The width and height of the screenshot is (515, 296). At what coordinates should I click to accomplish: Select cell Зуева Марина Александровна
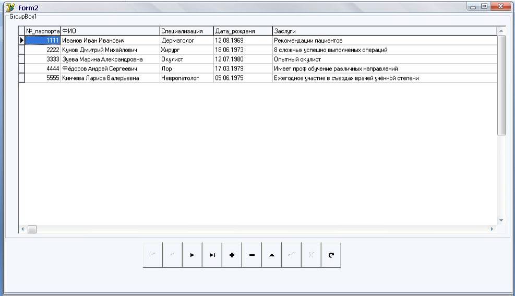click(110, 59)
